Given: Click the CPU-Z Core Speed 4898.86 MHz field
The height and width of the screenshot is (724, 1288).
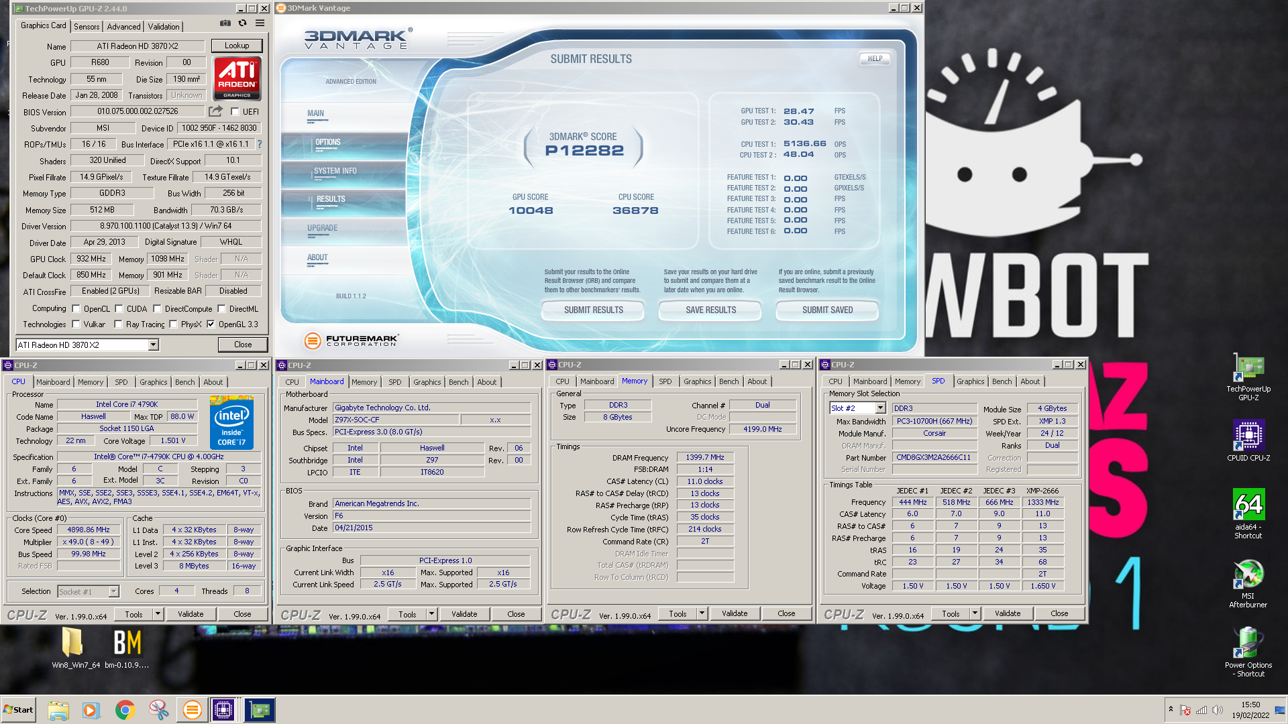Looking at the screenshot, I should 89,530.
